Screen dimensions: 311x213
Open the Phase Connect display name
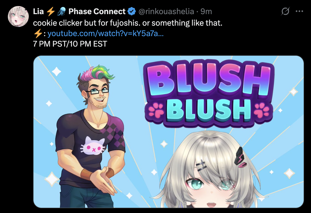point(97,12)
